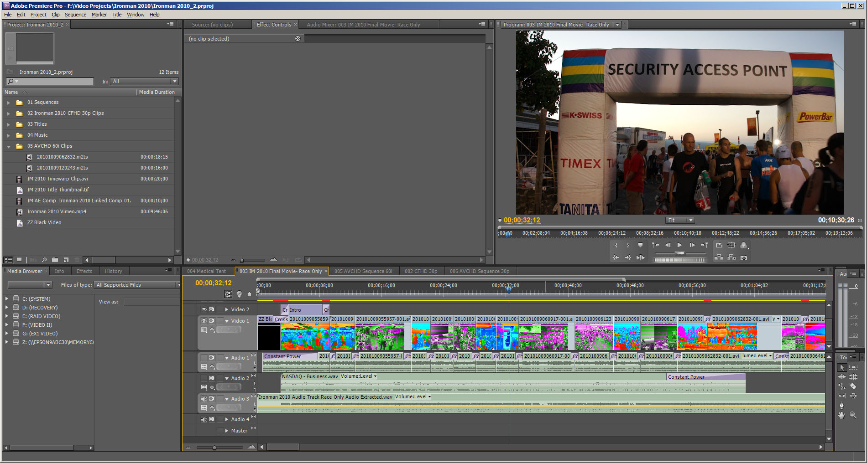Select the Ripple Edit tool
The height and width of the screenshot is (463, 867).
coord(842,377)
